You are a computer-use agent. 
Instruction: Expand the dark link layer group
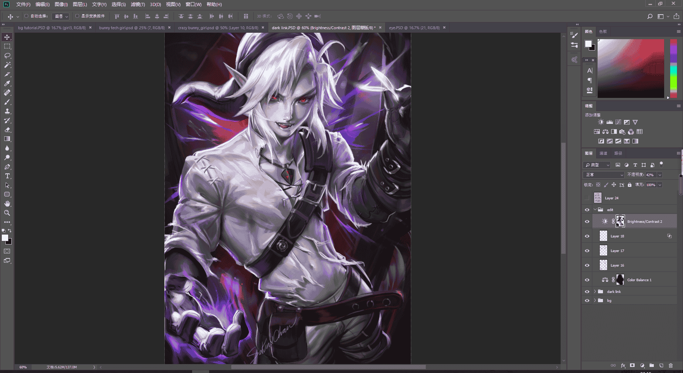(x=595, y=291)
